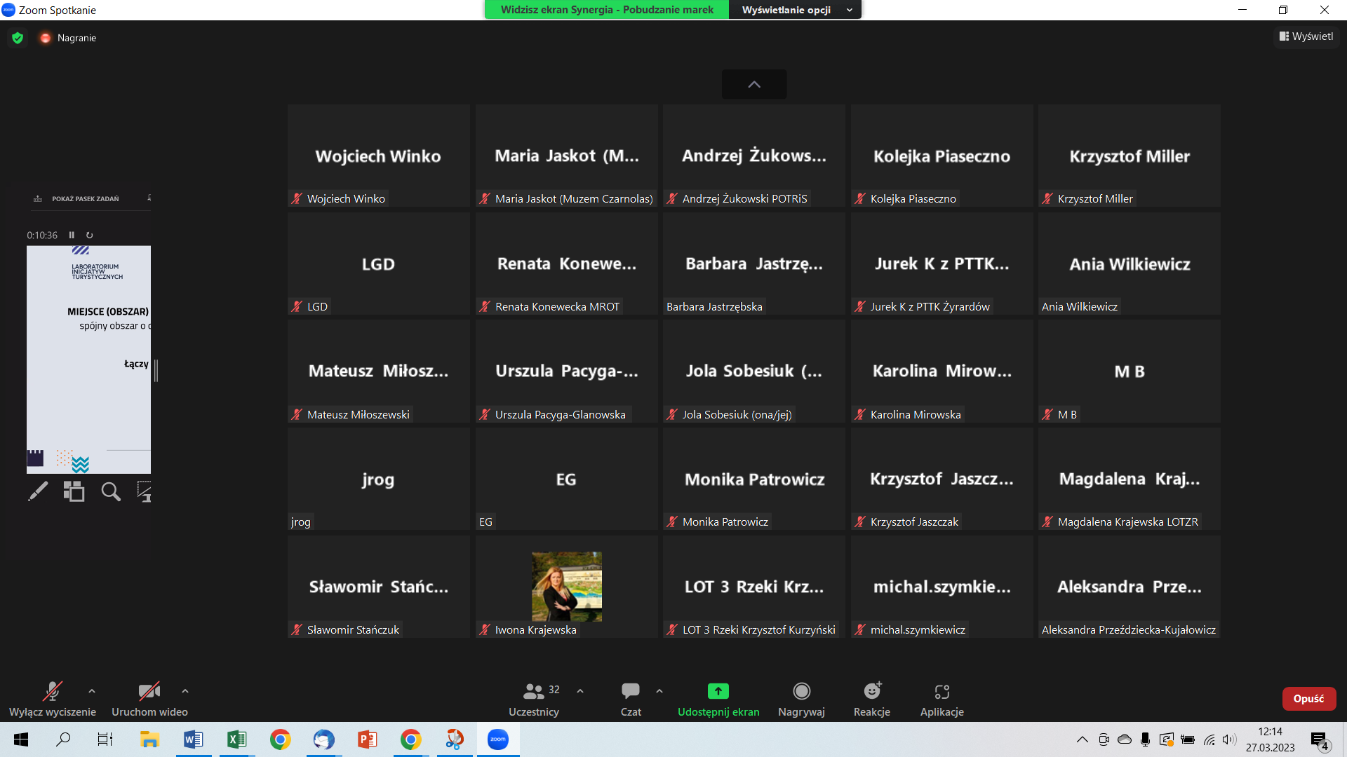Select the pen tool in presenter view
Image resolution: width=1347 pixels, height=757 pixels.
point(38,491)
